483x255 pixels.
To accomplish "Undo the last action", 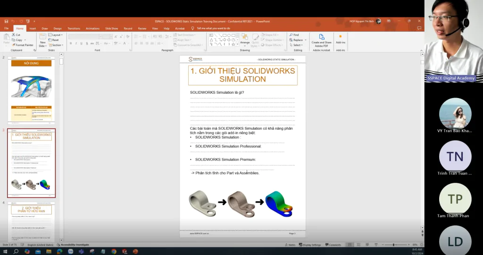I will pos(13,21).
